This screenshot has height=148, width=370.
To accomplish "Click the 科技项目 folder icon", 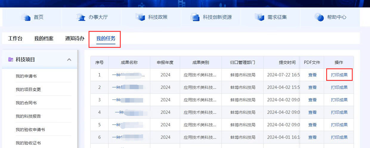I will (x=11, y=59).
